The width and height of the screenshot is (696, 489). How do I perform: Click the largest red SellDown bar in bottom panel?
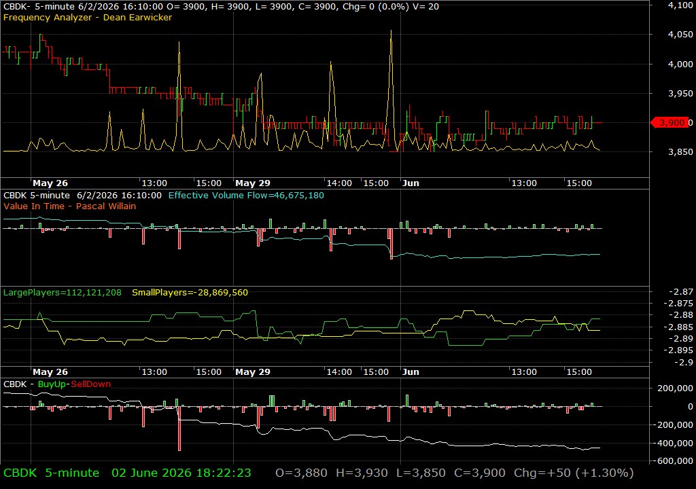click(x=179, y=429)
